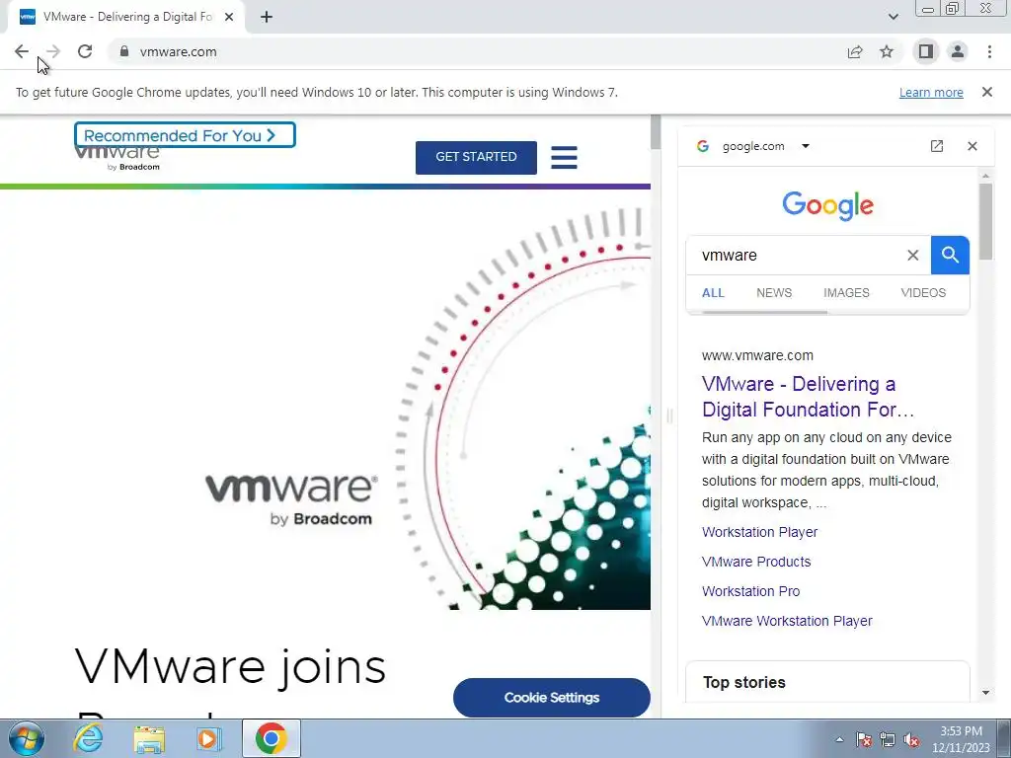Go back using the browser back arrow
Image resolution: width=1011 pixels, height=758 pixels.
[x=22, y=51]
